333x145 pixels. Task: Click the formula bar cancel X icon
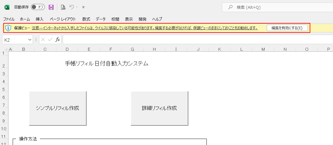click(43, 40)
